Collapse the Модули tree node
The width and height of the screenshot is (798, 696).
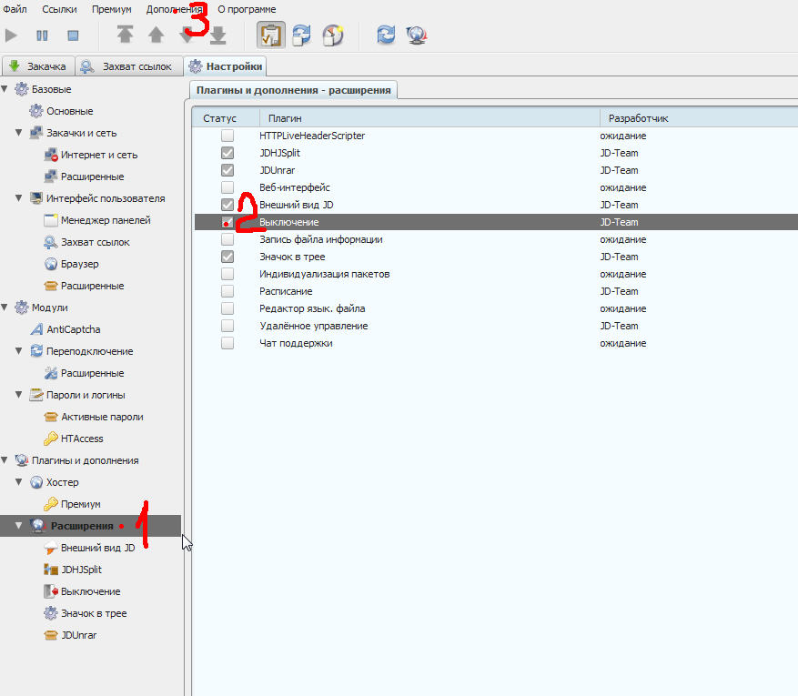5,308
